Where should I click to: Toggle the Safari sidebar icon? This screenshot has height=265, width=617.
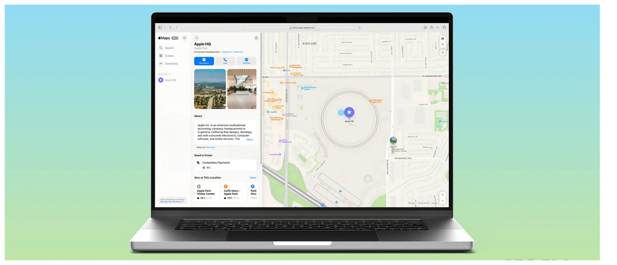click(160, 27)
